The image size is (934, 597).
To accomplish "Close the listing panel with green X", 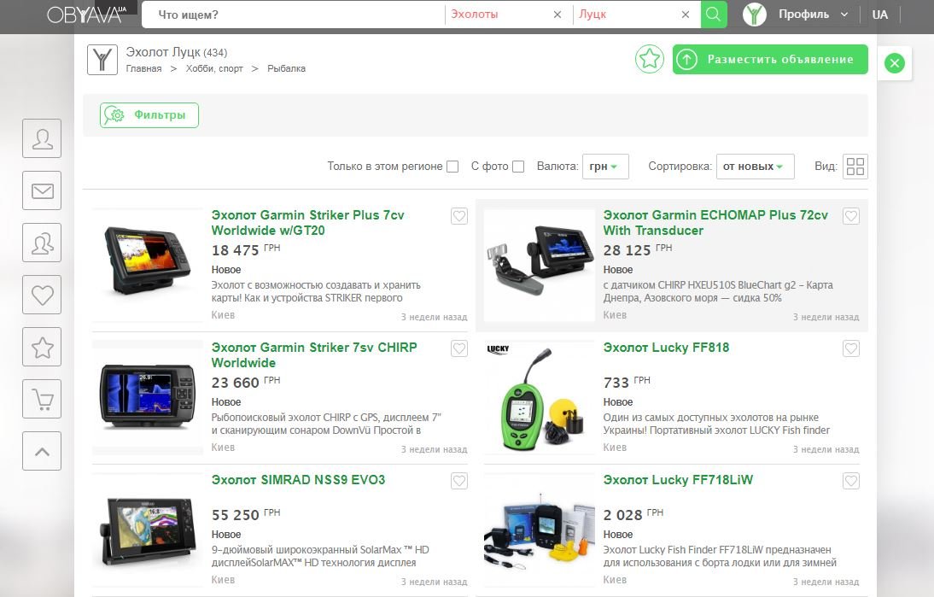I will coord(894,63).
